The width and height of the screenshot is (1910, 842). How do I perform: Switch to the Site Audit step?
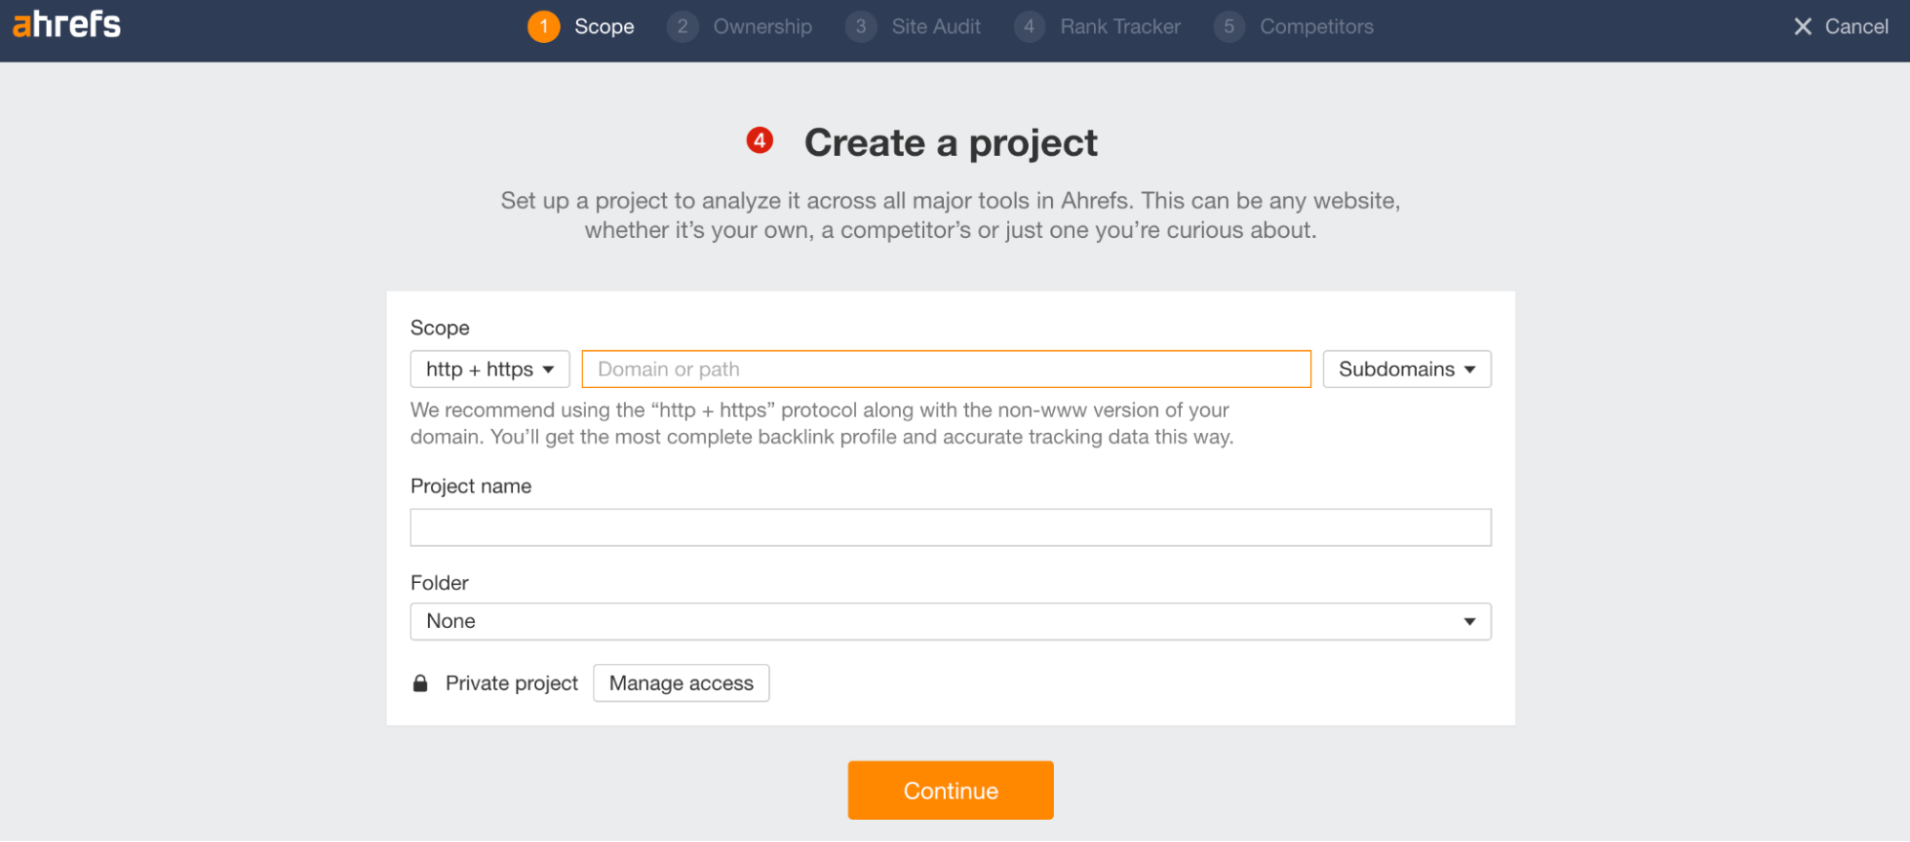coord(935,27)
